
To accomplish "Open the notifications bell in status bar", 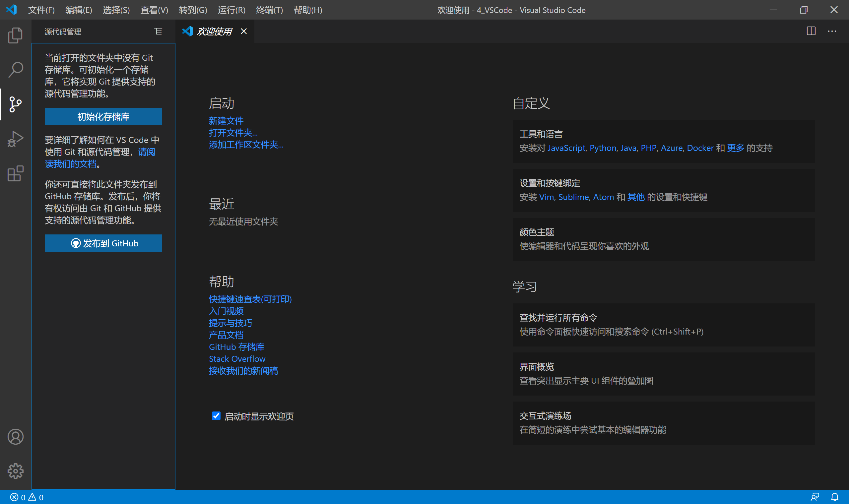I will coord(835,497).
